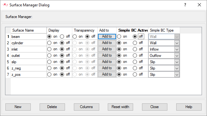Viewport: 207px width, 116px height.
Task: Click Add to button for beam
Action: click(107, 36)
